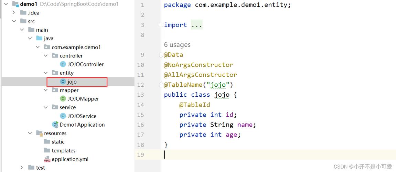Viewport: 396px width, 172px height.
Task: Collapse the resources folder
Action: (x=30, y=133)
